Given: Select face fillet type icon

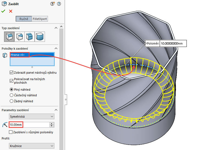Looking at the screenshot, I should pos(30,37).
